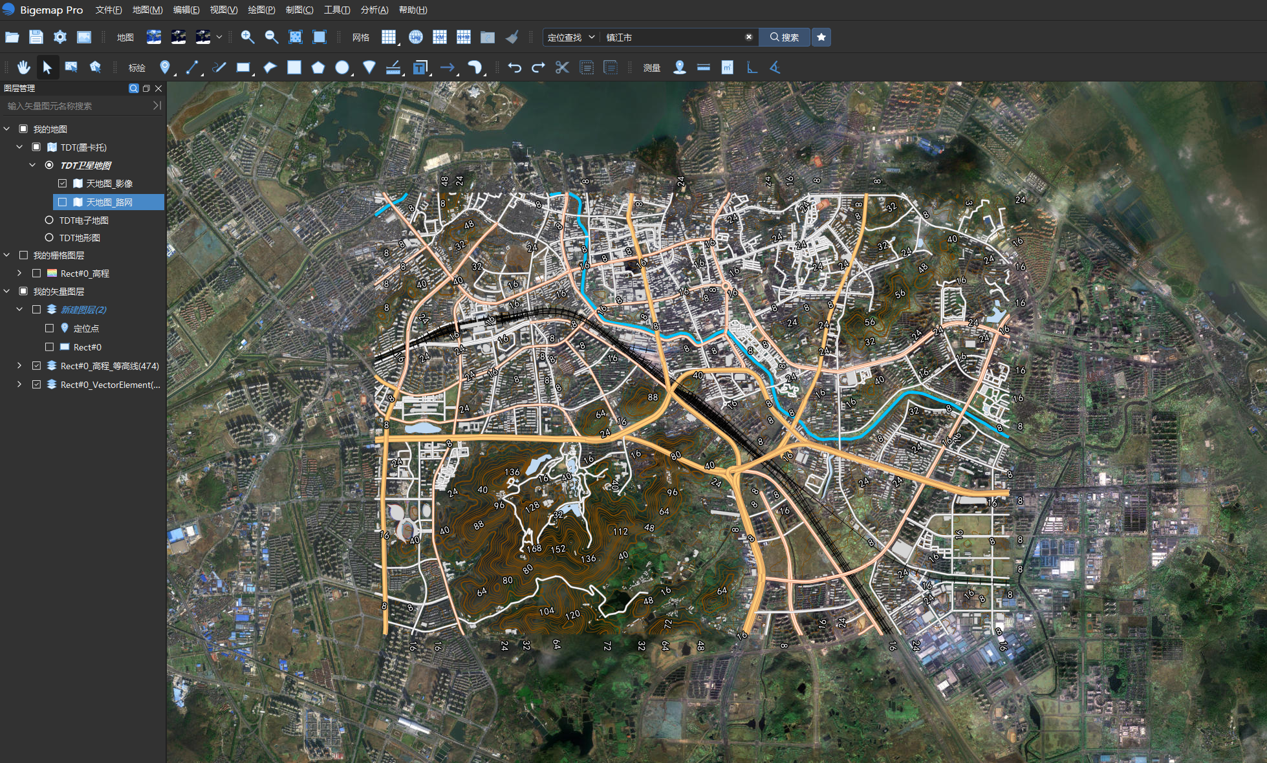
Task: Open the 分析(A) menu
Action: click(x=374, y=10)
